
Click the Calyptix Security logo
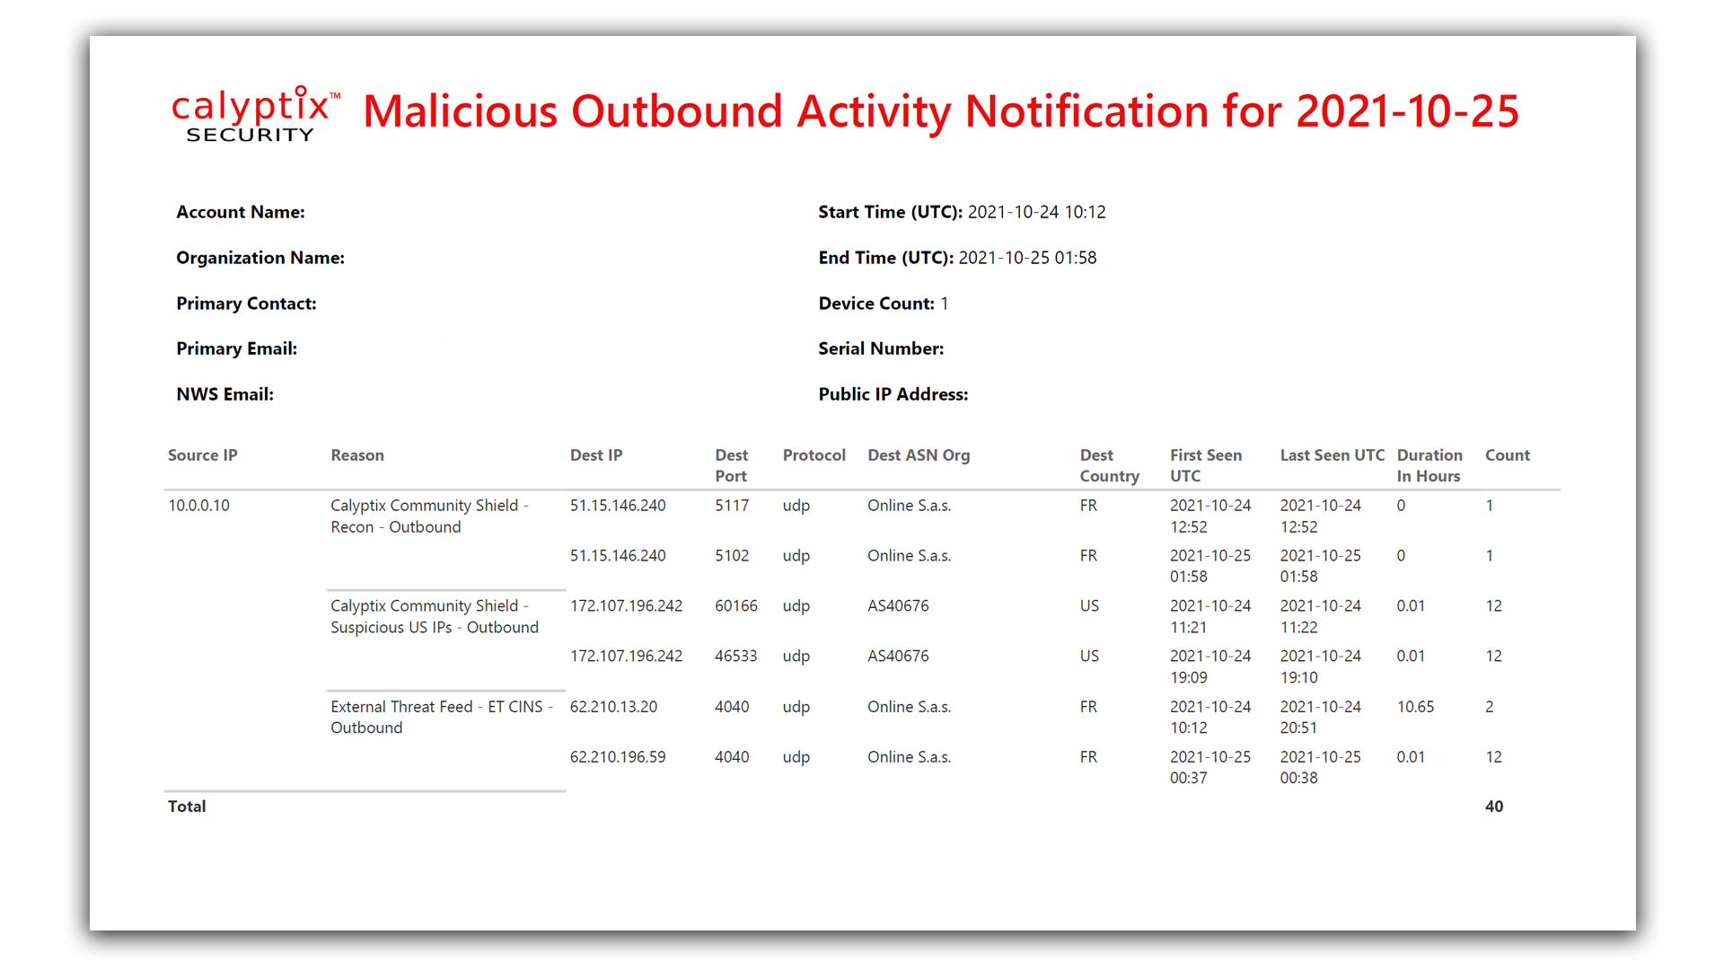click(x=255, y=114)
